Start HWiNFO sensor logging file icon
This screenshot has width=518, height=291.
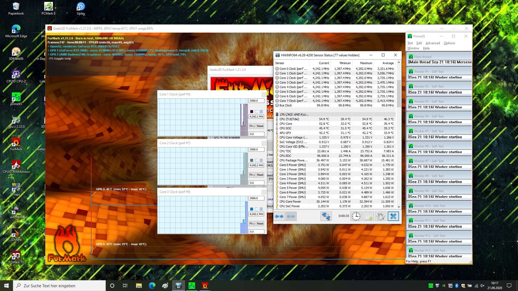[x=369, y=216]
